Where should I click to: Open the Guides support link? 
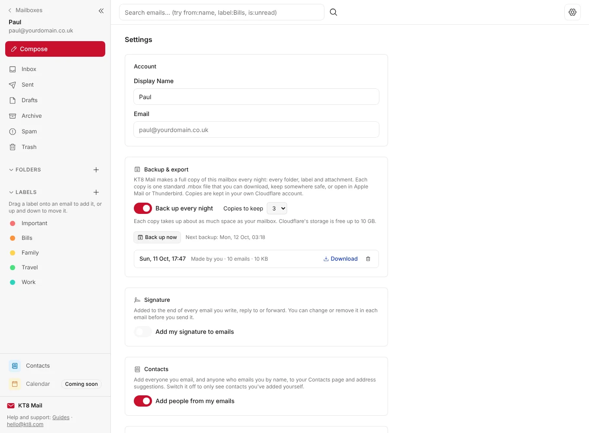coord(61,417)
